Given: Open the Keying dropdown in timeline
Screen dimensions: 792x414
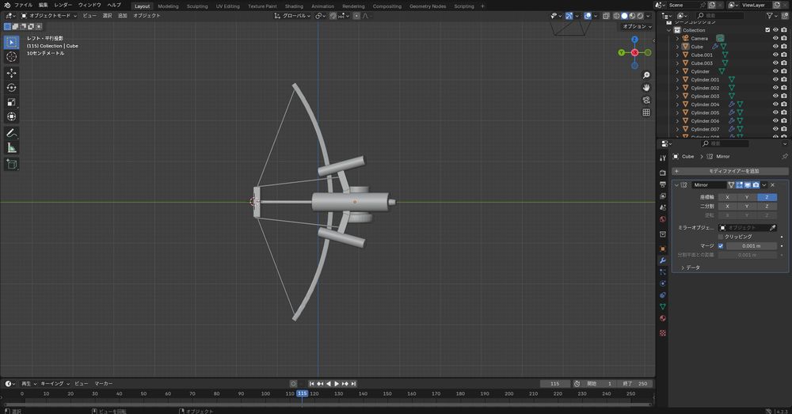Looking at the screenshot, I should coord(55,384).
